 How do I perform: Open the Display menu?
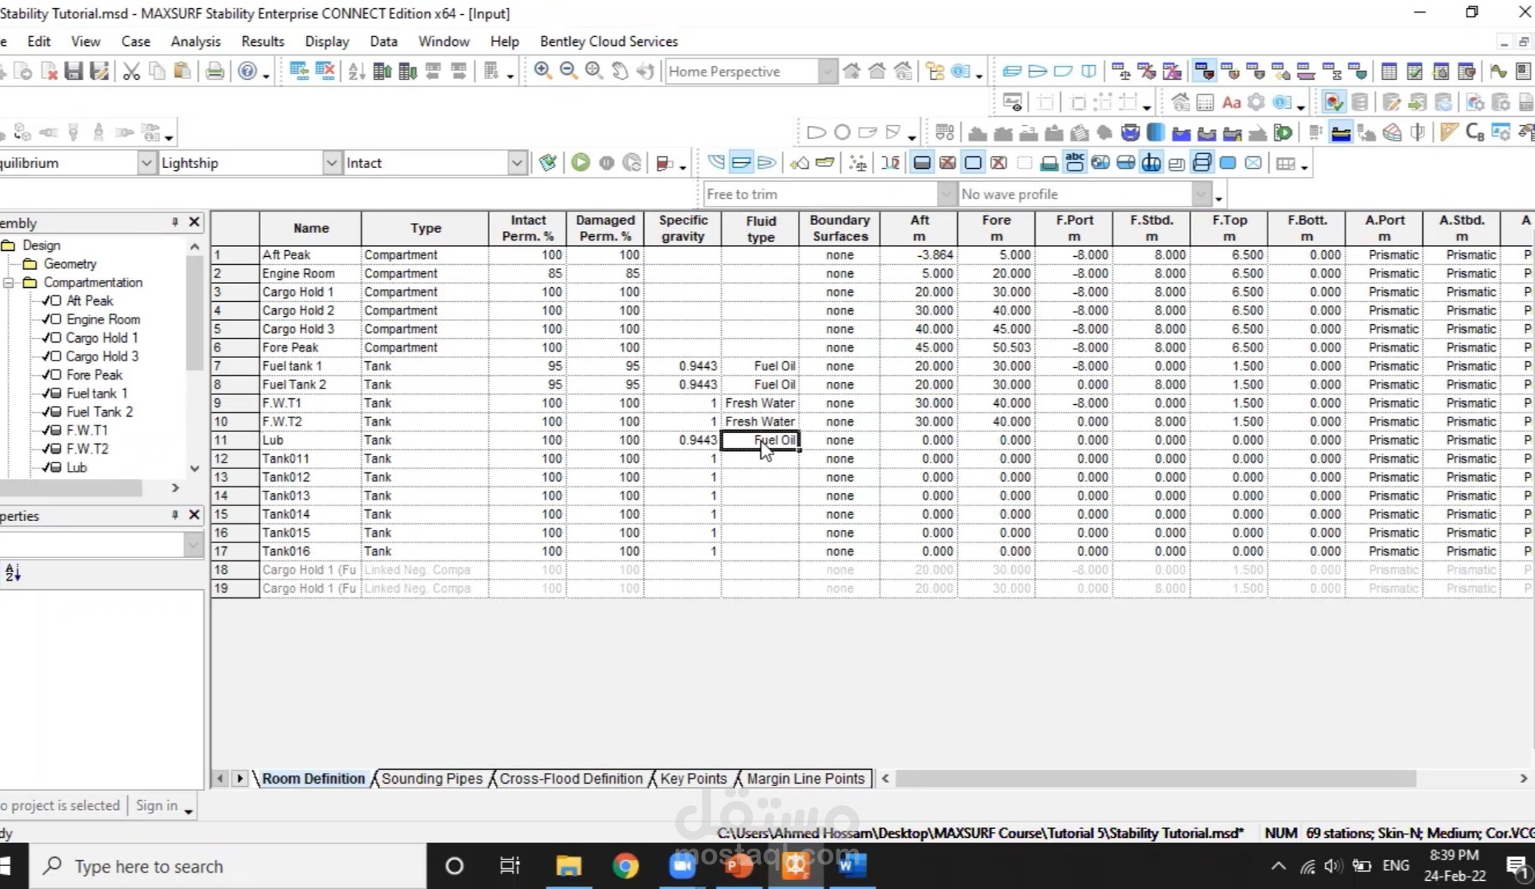(327, 41)
